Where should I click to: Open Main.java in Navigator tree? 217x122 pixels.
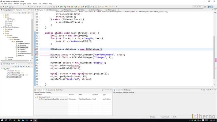point(12,19)
